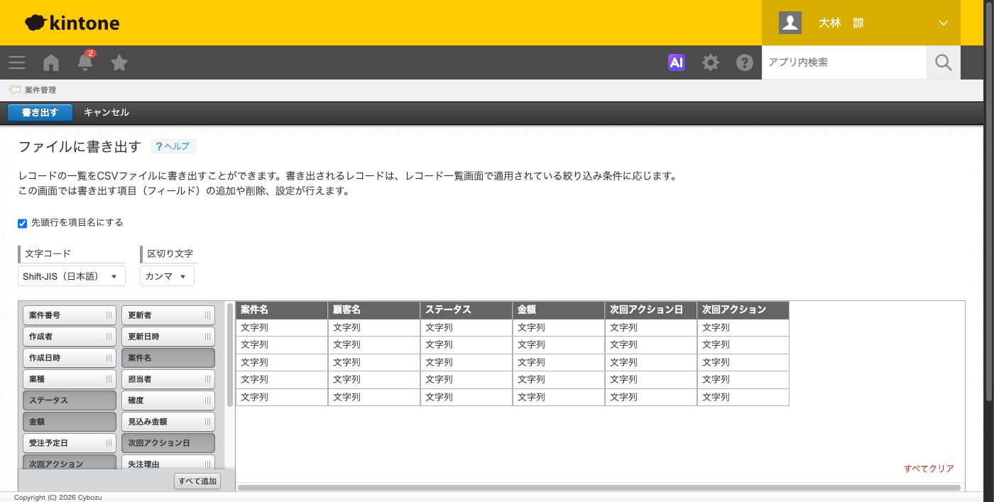This screenshot has width=994, height=502.
Task: Add the 案件番号 field
Action: tap(70, 315)
